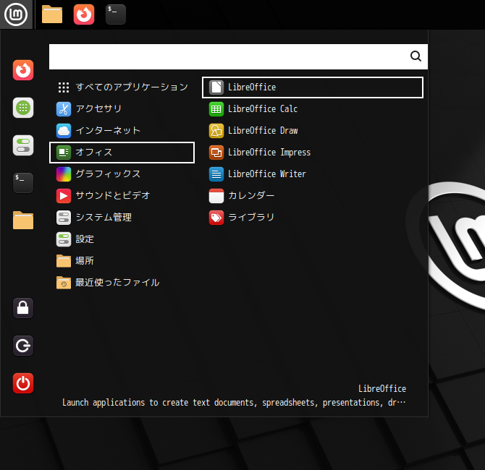Open Software Manager in favorites sidebar

[x=23, y=108]
